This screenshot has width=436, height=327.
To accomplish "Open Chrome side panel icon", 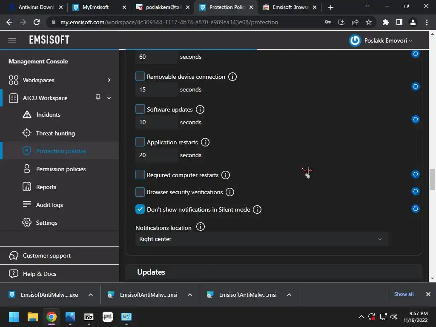I will [399, 22].
